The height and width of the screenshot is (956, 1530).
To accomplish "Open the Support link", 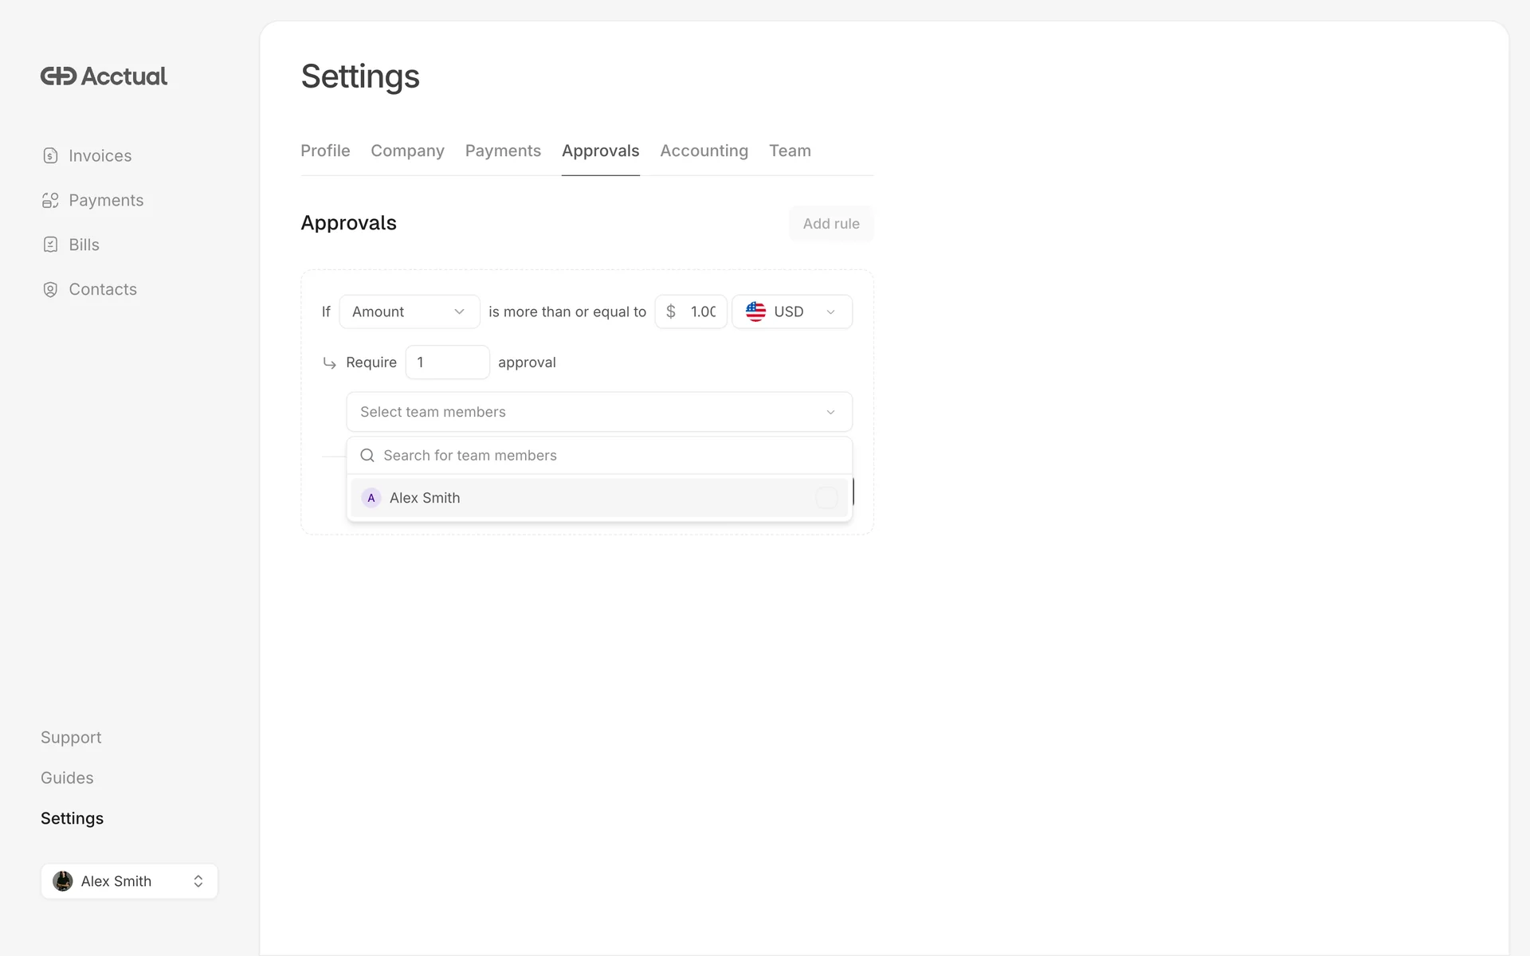I will pos(71,738).
